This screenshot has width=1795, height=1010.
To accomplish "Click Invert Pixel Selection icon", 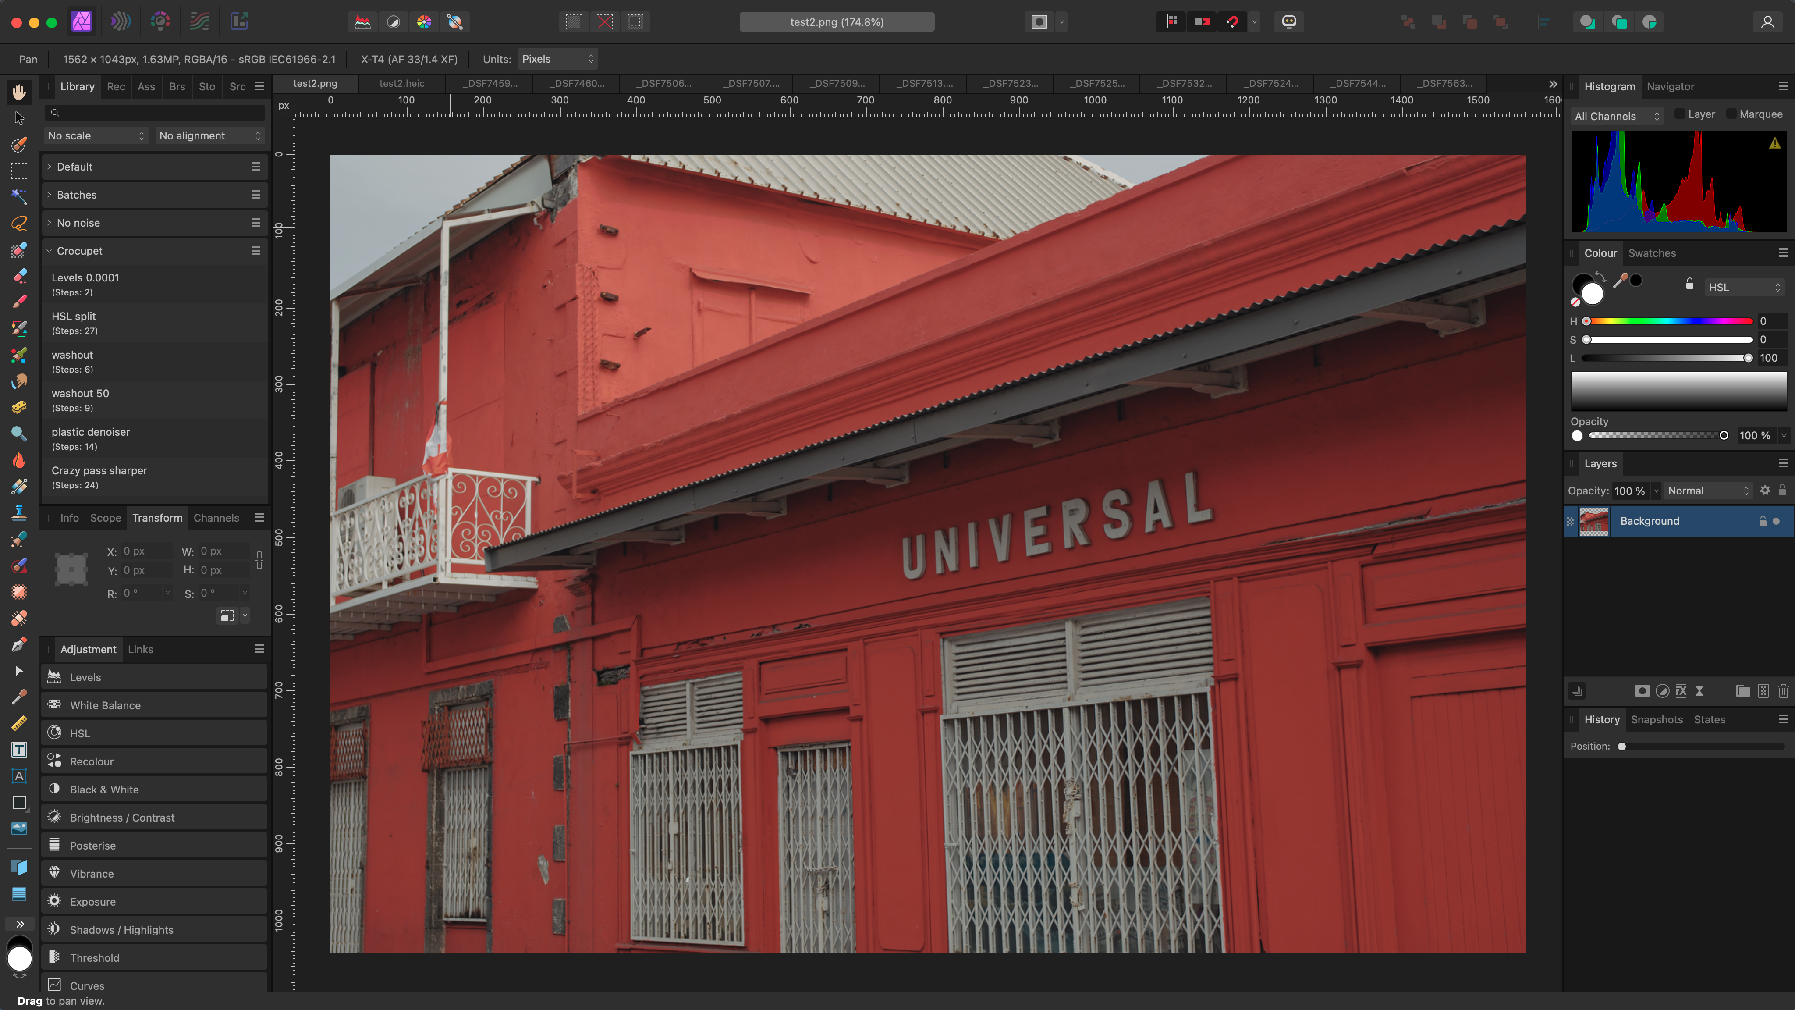I will click(635, 22).
